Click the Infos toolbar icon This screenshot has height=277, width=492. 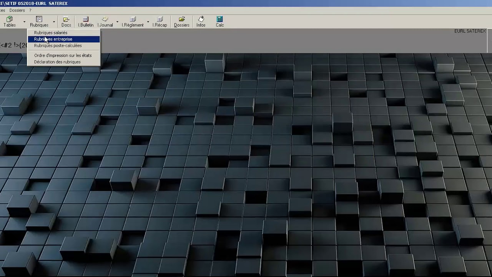tap(201, 22)
